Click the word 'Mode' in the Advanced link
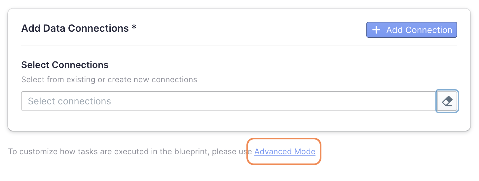The width and height of the screenshot is (479, 181). pyautogui.click(x=305, y=152)
